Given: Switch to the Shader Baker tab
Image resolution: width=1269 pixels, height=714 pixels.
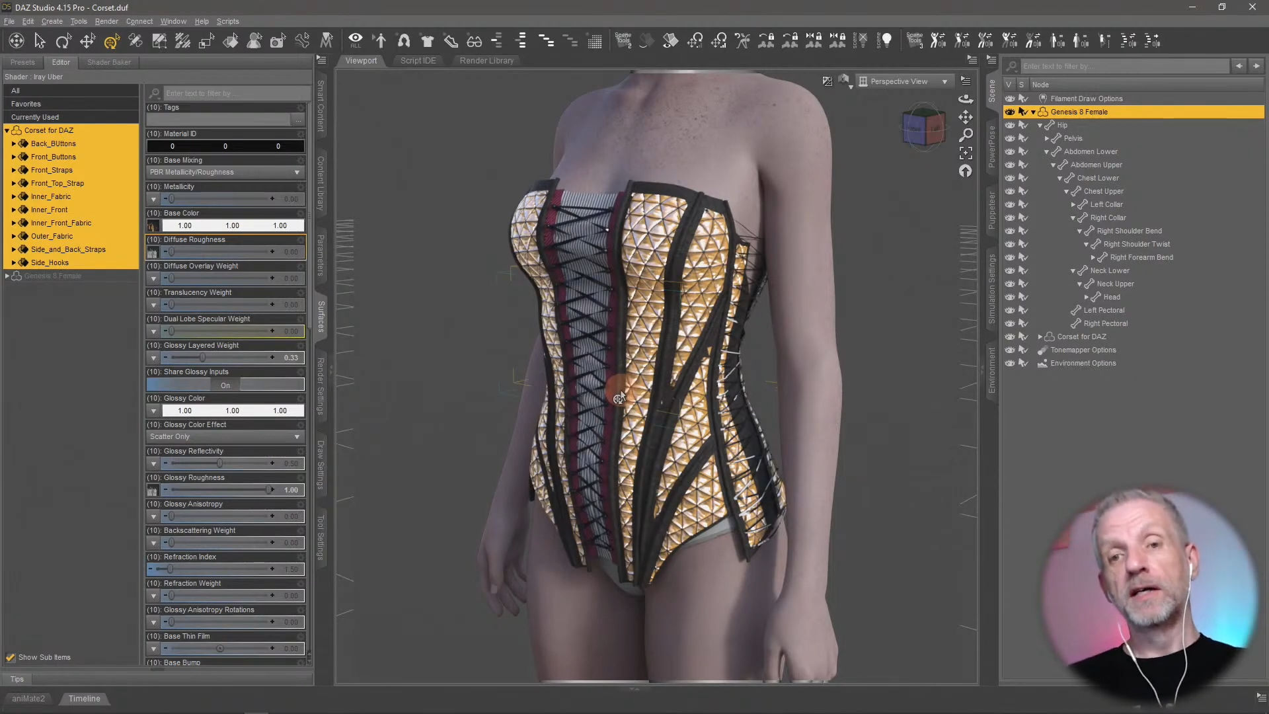Looking at the screenshot, I should point(109,62).
